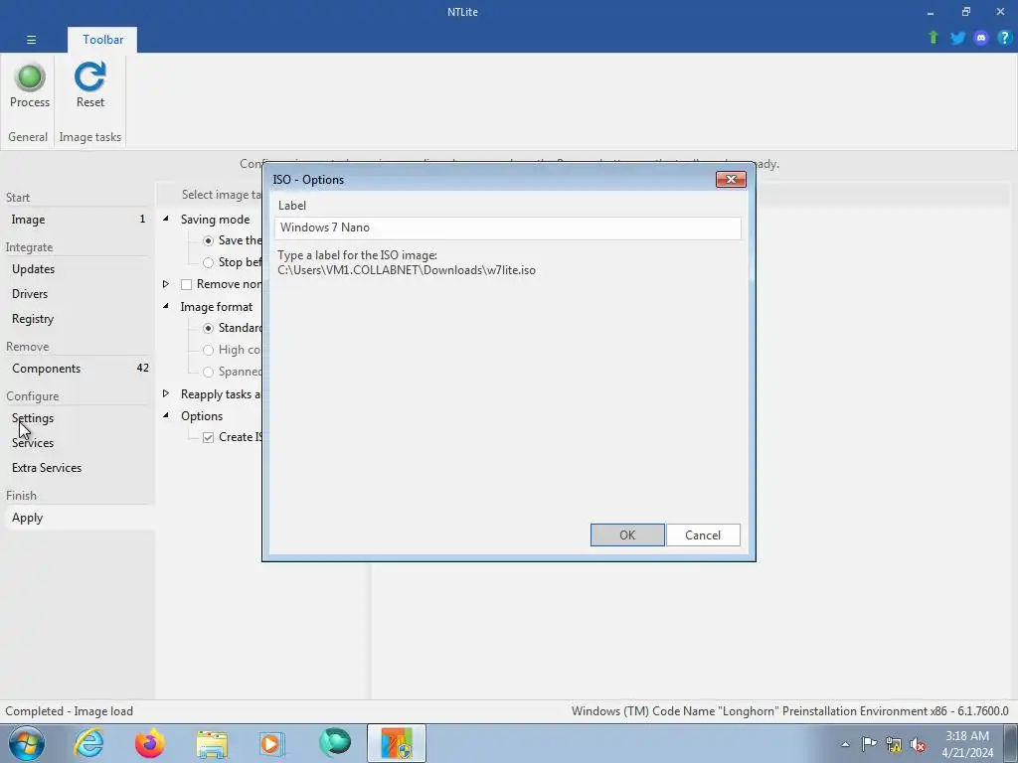
Task: Click the Longhorn Preinstallation Environment status text
Action: point(789,711)
